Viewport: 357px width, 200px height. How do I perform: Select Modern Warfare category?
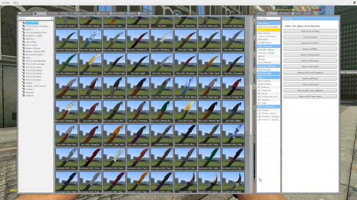(33, 48)
